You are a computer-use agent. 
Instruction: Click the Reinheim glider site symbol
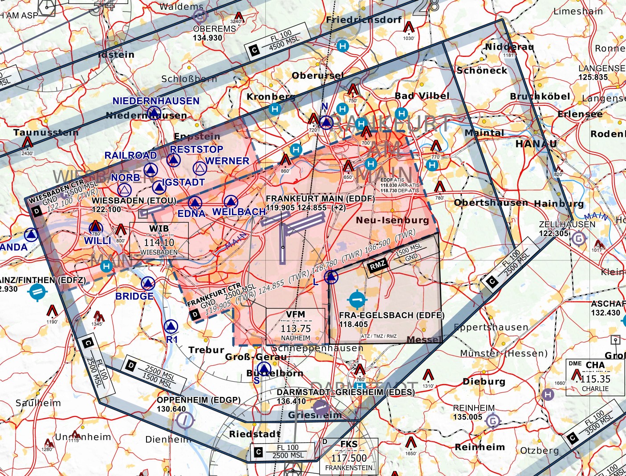tap(492, 420)
